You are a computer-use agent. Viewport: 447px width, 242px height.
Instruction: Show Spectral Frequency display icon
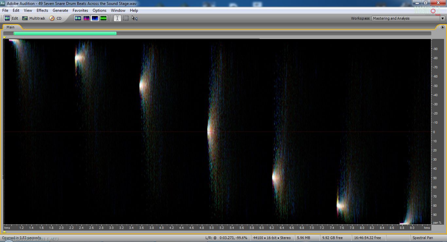pyautogui.click(x=86, y=18)
